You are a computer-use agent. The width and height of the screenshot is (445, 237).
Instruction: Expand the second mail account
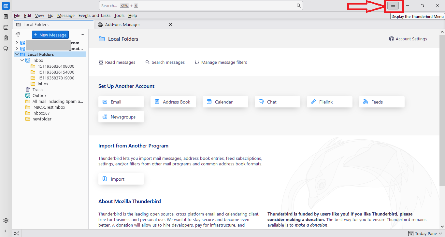17,49
